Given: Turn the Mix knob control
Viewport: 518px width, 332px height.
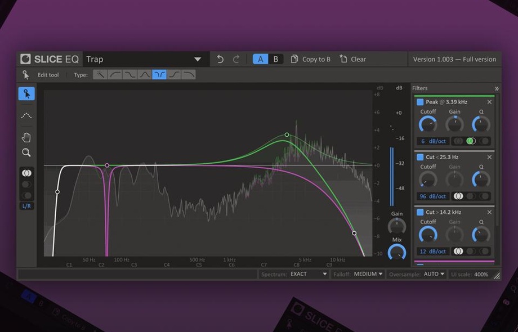Looking at the screenshot, I should coord(397,250).
